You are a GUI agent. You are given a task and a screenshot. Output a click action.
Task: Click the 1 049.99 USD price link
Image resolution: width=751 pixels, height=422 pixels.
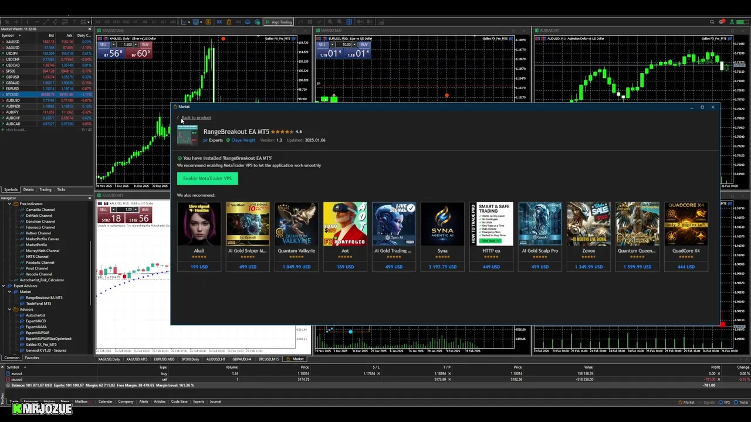pos(296,267)
